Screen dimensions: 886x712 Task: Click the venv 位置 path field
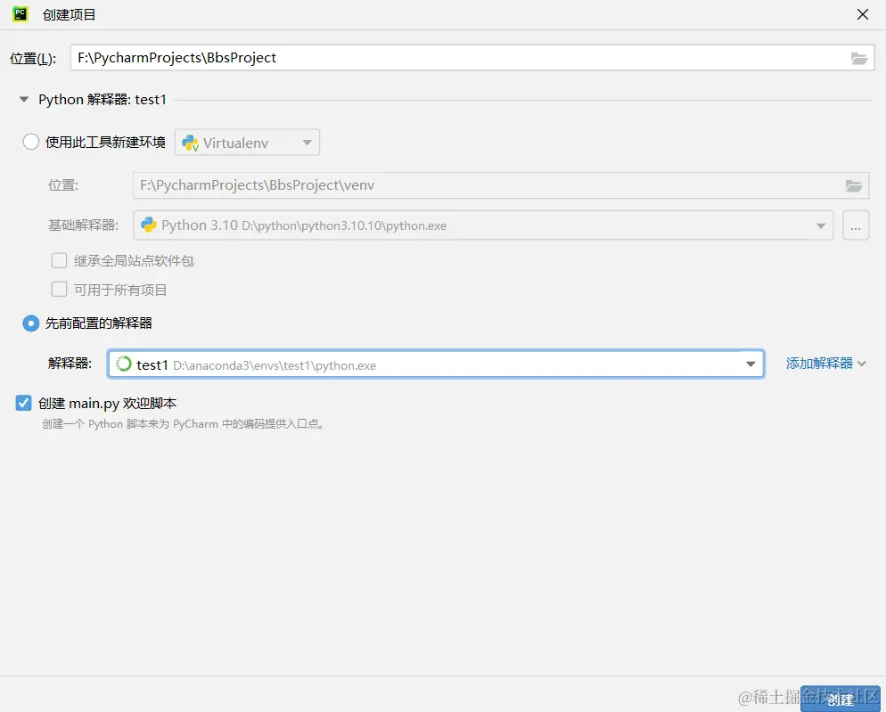501,185
